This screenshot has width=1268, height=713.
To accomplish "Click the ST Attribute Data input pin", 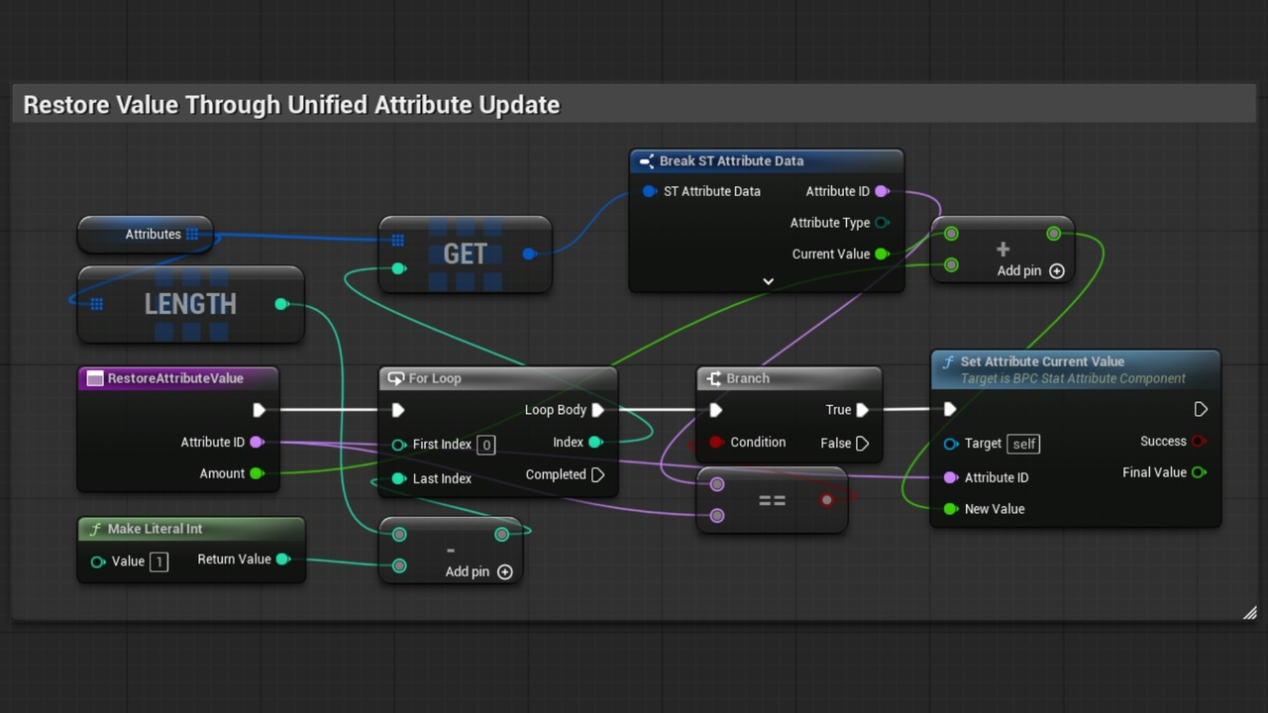I will pos(650,191).
